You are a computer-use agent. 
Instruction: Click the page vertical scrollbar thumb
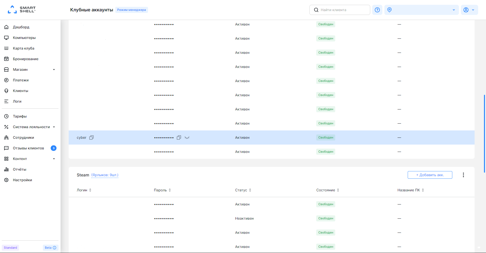484,134
